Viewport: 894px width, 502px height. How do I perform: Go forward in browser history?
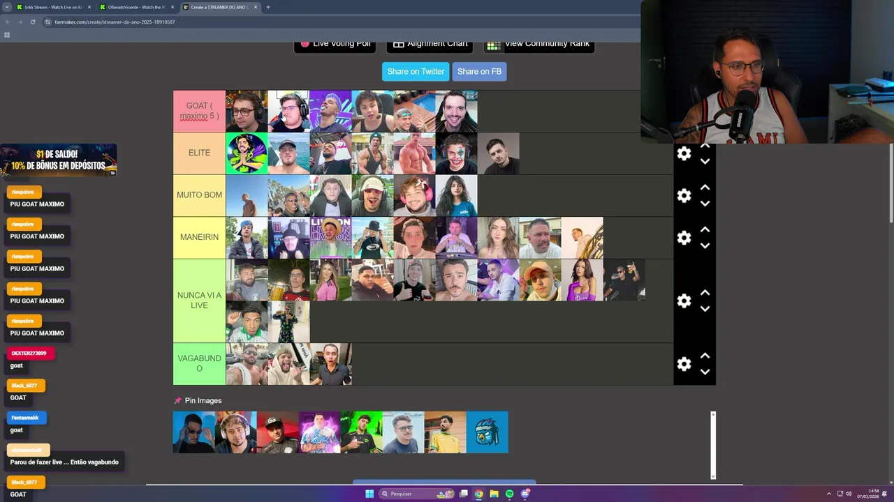[x=20, y=22]
